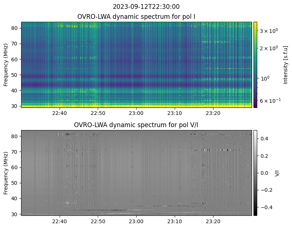Viewport: 292px width, 228px height.
Task: Select the pol I dynamic spectrum title
Action: [x=137, y=17]
